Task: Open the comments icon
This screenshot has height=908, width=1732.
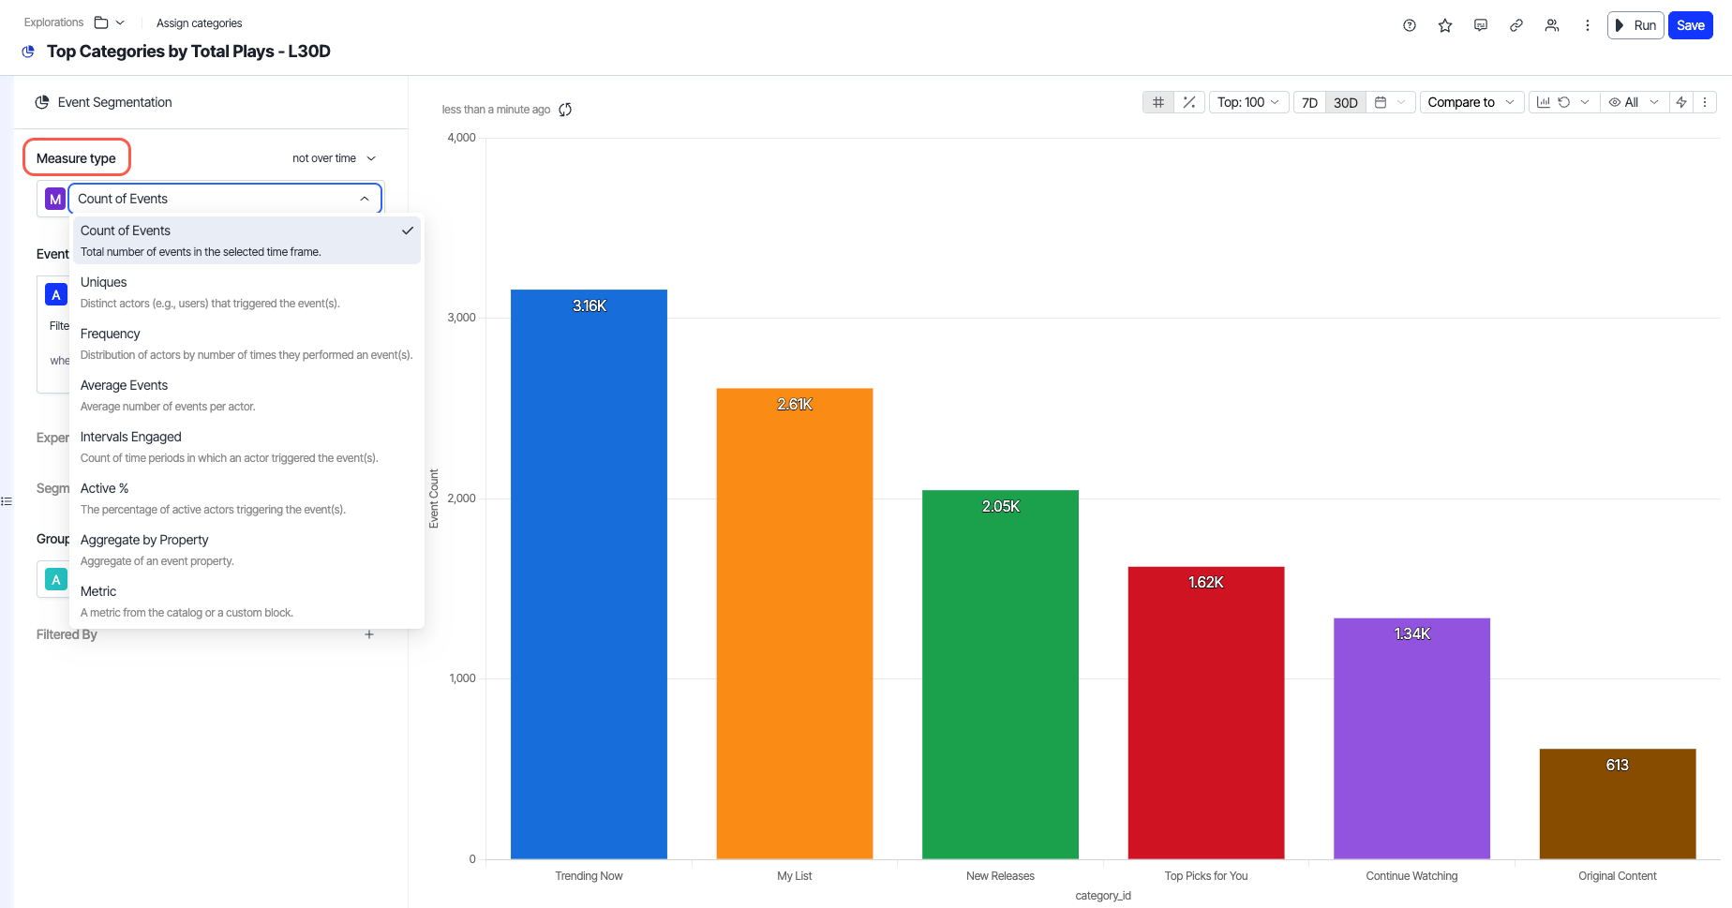Action: coord(1480,25)
